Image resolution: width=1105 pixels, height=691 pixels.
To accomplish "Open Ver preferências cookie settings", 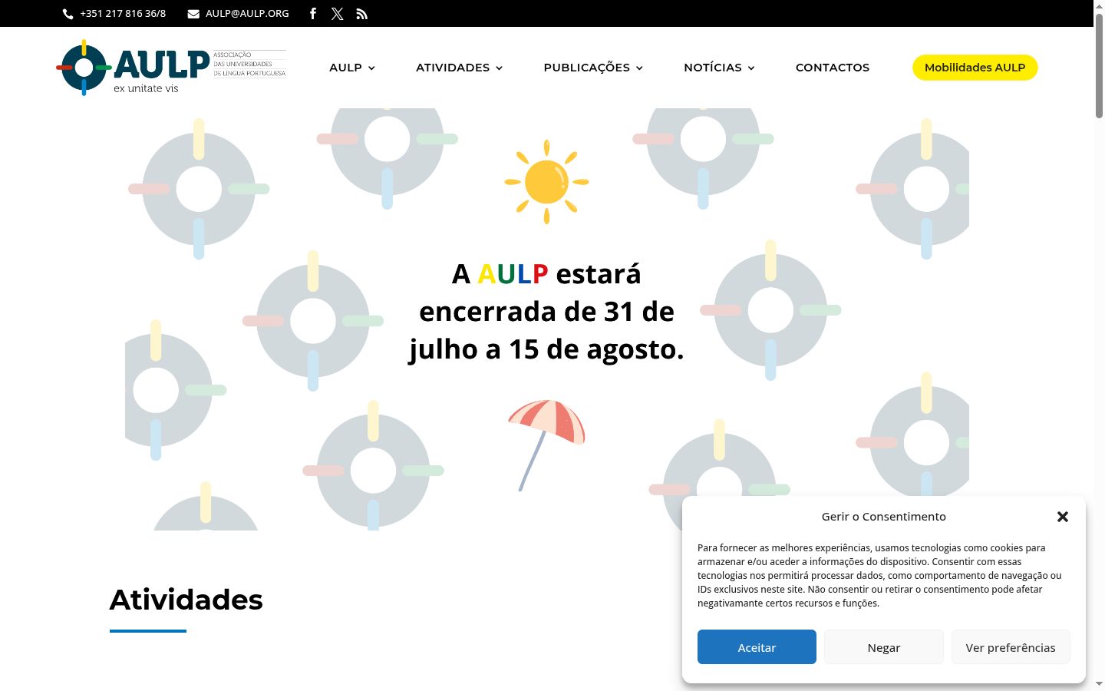I will coord(1011,647).
